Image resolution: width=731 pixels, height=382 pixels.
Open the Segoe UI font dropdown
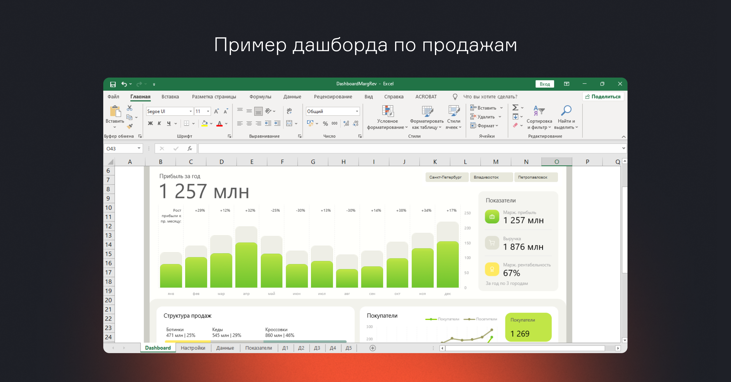pos(190,111)
